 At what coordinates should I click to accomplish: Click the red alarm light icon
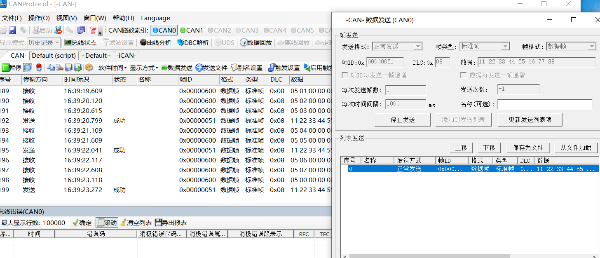39,68
